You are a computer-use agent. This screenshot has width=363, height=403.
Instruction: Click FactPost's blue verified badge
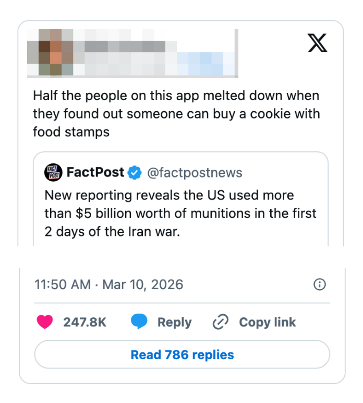click(x=135, y=173)
